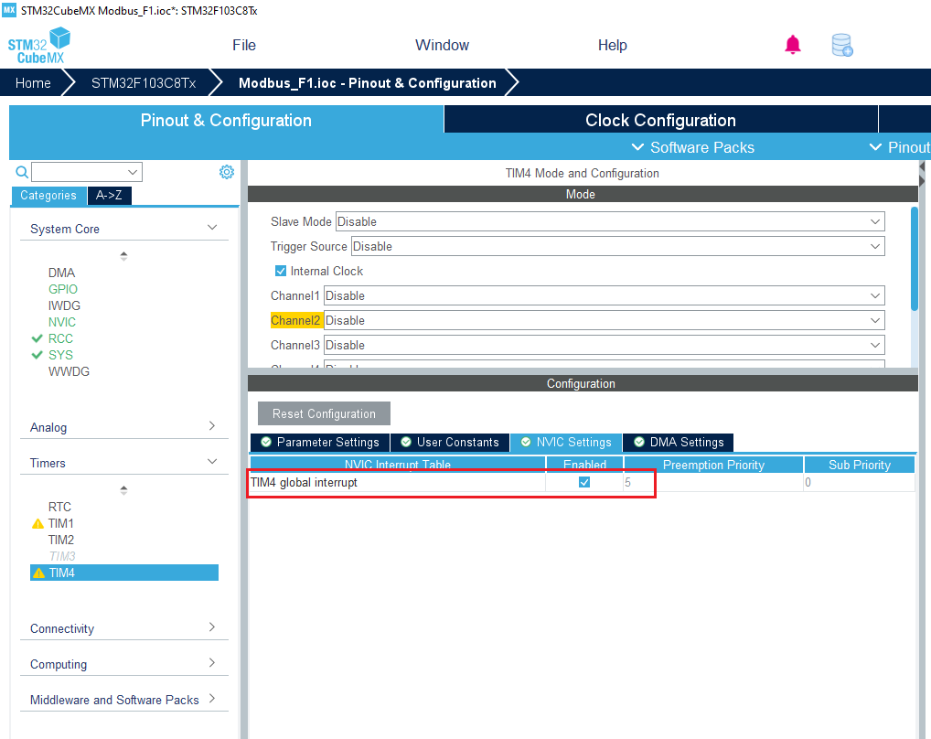Select NVIC in System Core
The image size is (931, 739).
click(x=62, y=322)
